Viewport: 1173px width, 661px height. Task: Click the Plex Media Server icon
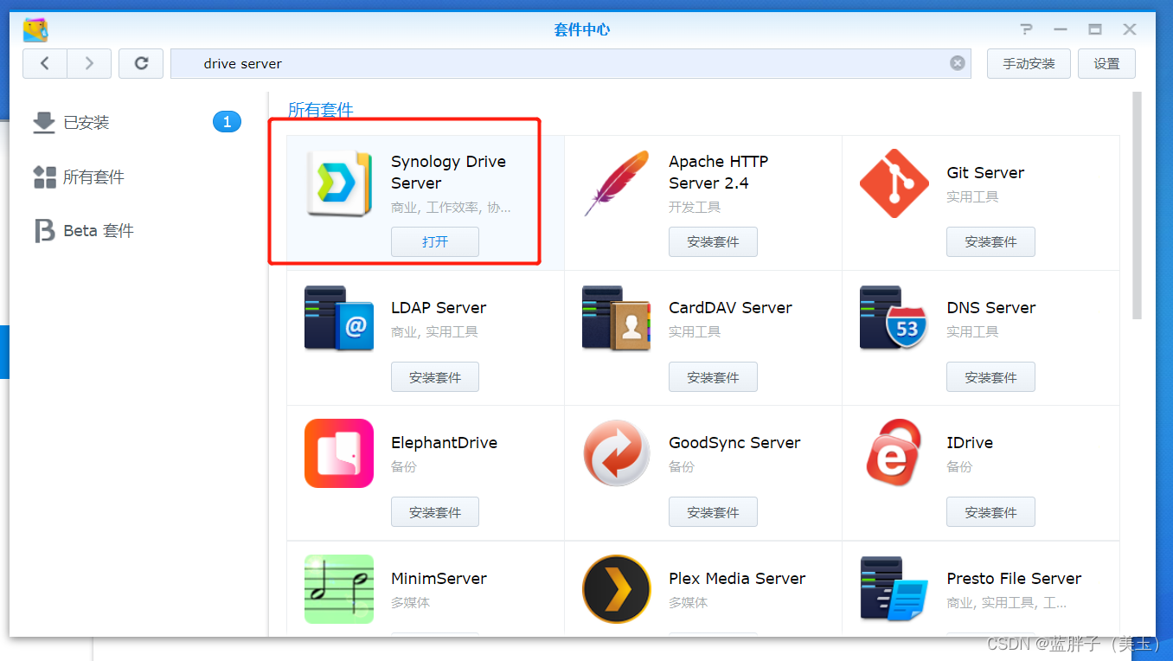point(617,589)
